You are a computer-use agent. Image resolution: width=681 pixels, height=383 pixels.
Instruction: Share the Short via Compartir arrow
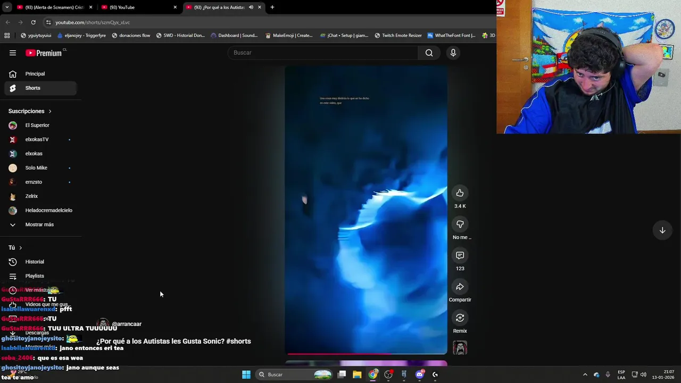pos(460,287)
